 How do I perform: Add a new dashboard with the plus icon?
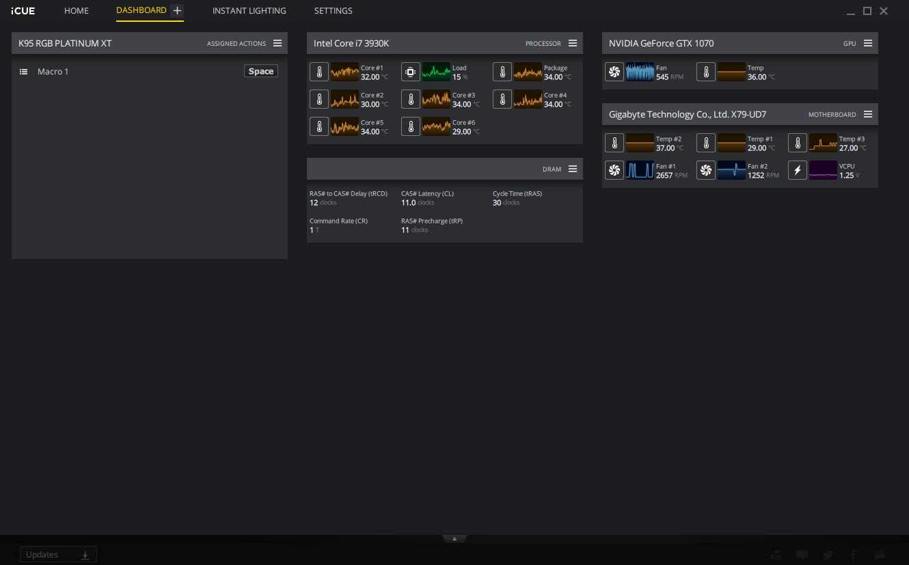coord(178,10)
